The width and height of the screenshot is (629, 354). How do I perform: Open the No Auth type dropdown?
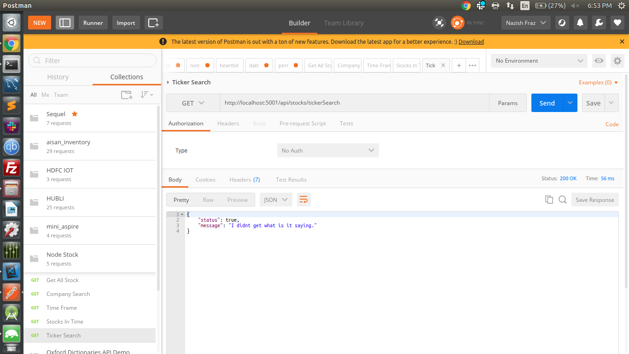[x=328, y=150]
